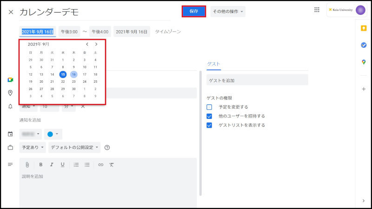Open Google Maps in the side panel
Viewport: 372px width, 209px height.
pyautogui.click(x=363, y=62)
